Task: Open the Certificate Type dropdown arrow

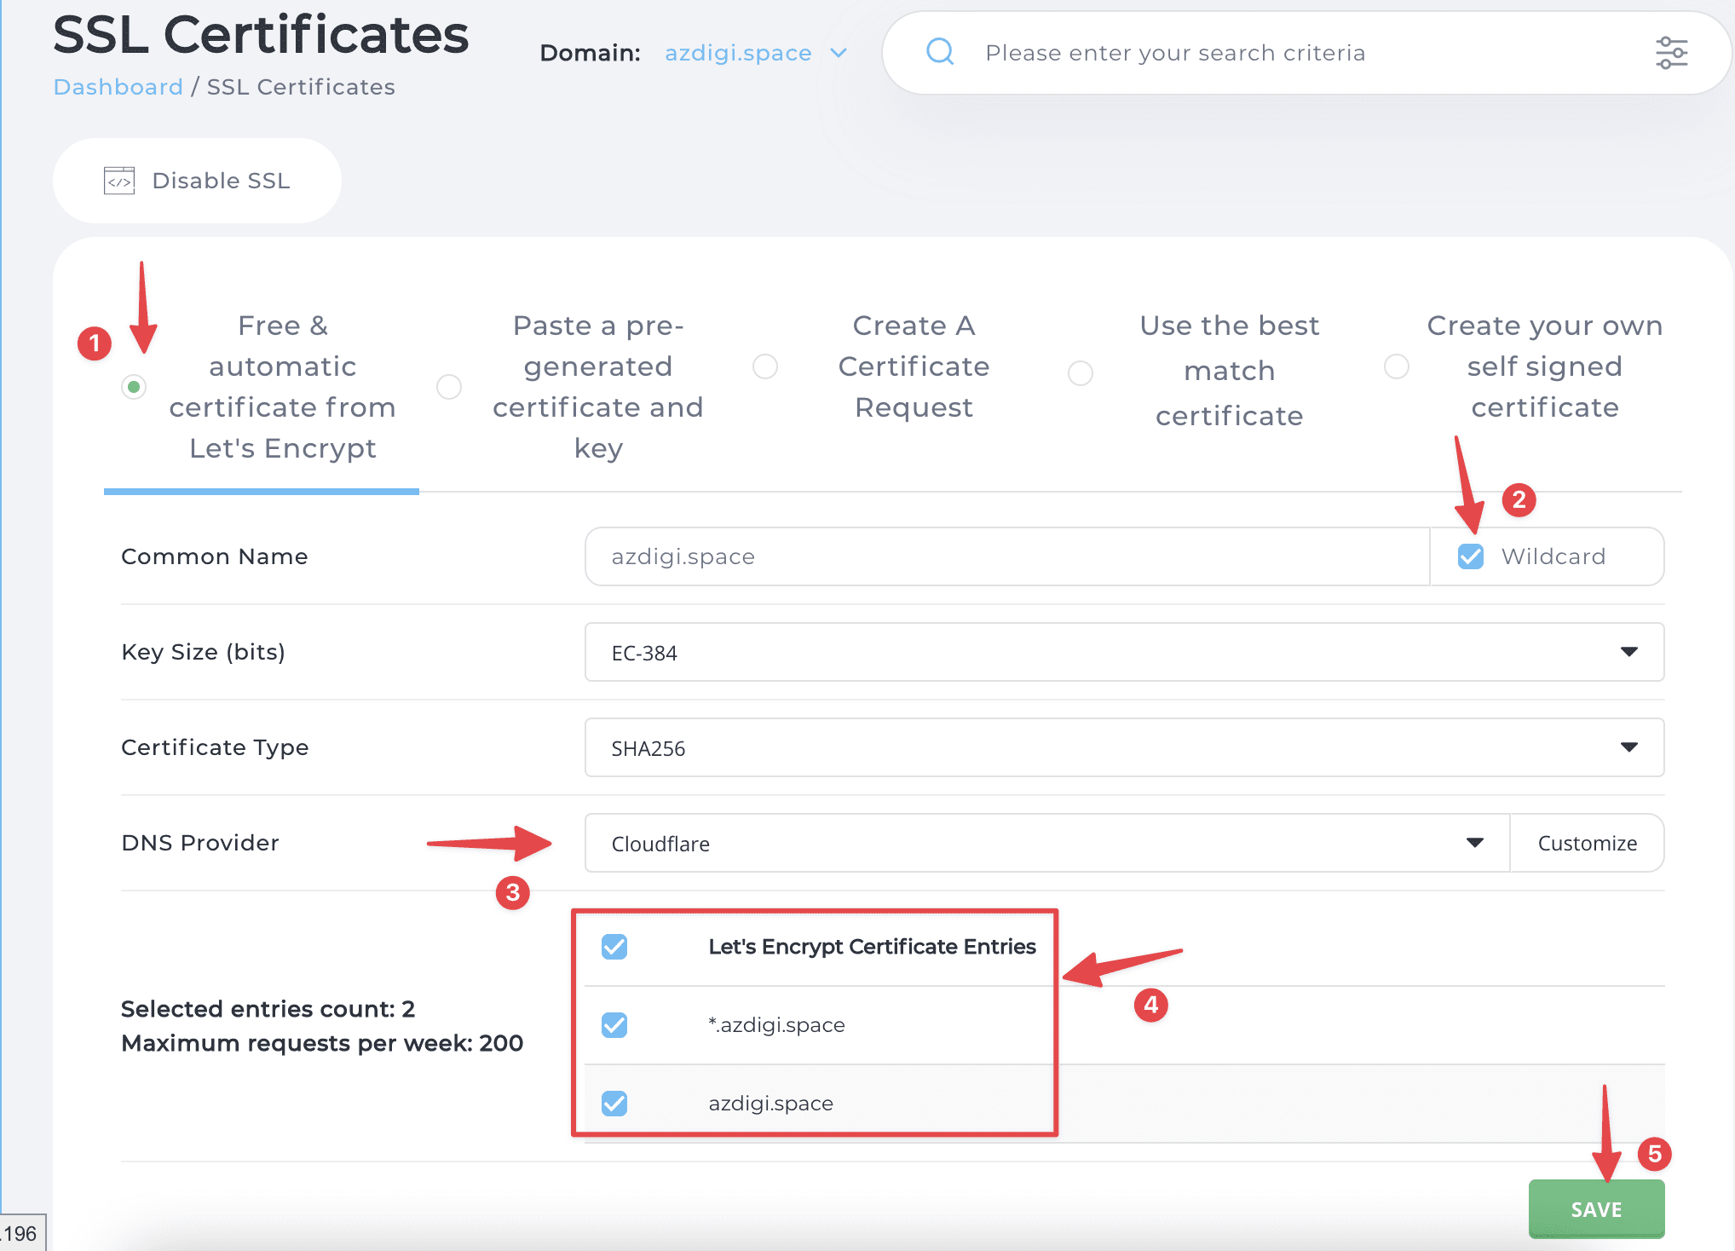Action: (1629, 747)
